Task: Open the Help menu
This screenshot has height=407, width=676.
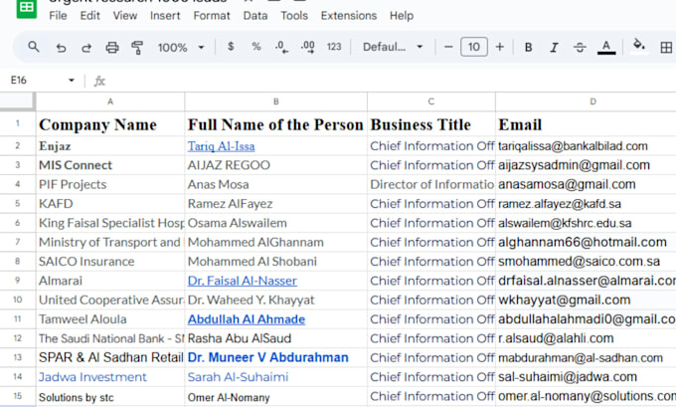Action: pos(402,16)
